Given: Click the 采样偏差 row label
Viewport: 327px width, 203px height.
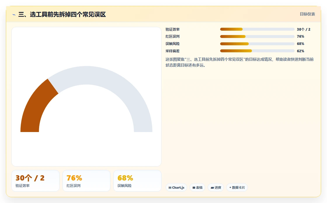Looking at the screenshot, I should (x=173, y=51).
